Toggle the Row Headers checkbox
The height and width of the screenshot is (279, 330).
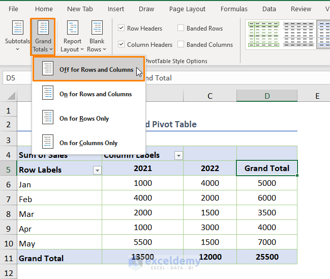pyautogui.click(x=121, y=28)
